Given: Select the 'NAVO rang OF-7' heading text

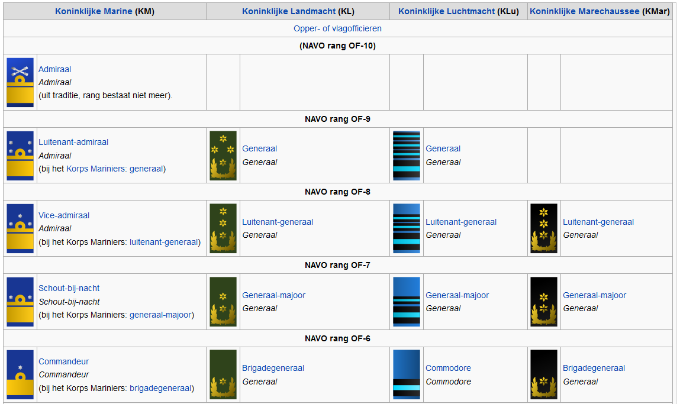Looking at the screenshot, I should coord(337,265).
